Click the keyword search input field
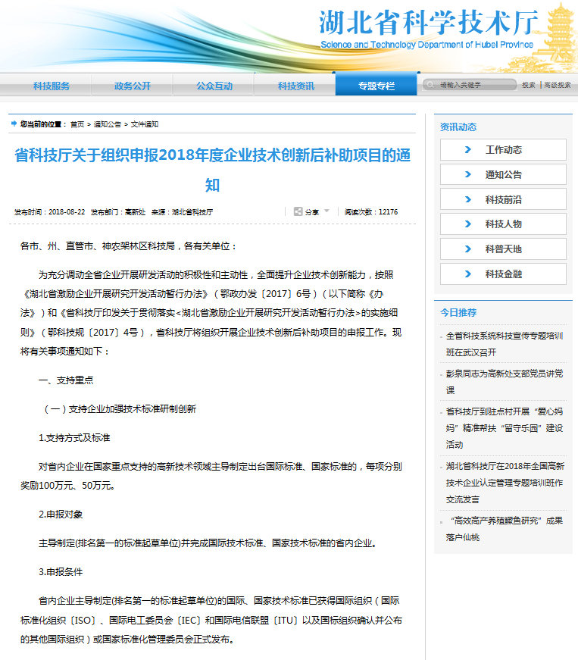Screen dimensions: 578x660 pyautogui.click(x=470, y=85)
